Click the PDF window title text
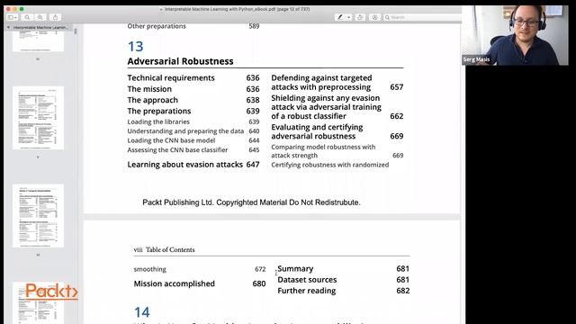The height and width of the screenshot is (324, 576). (x=237, y=9)
